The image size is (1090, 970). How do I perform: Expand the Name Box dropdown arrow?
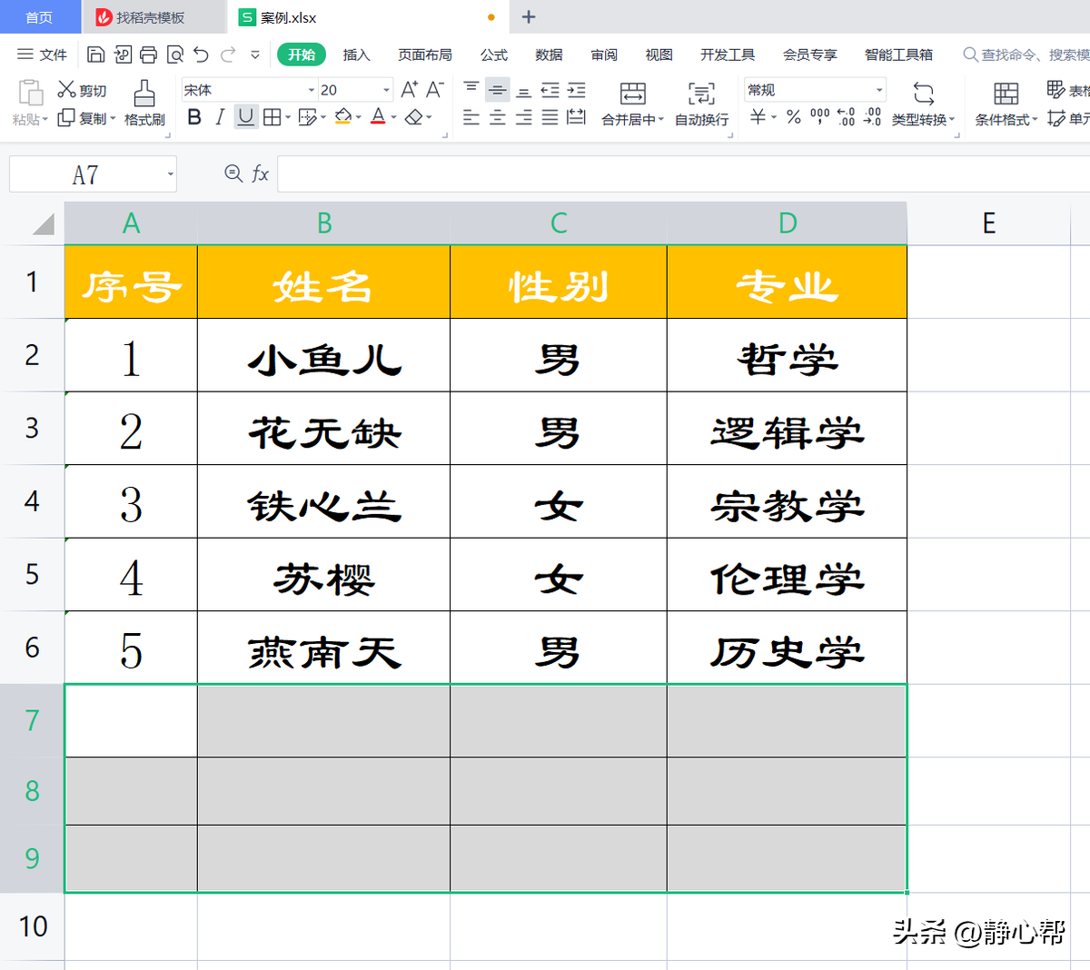(x=170, y=174)
